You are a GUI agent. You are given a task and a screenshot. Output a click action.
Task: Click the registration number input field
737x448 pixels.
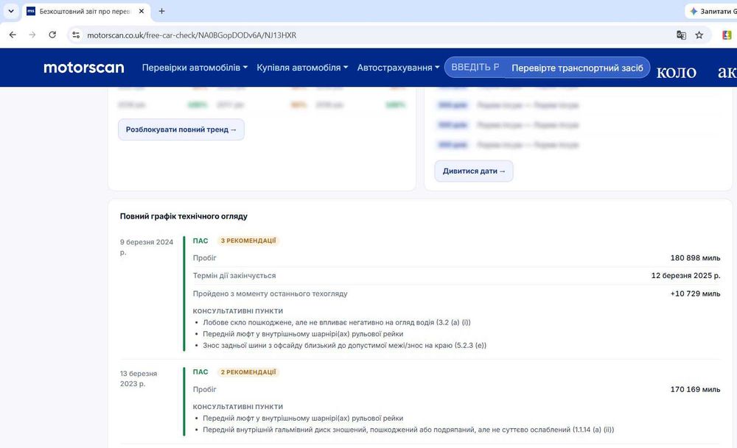475,68
